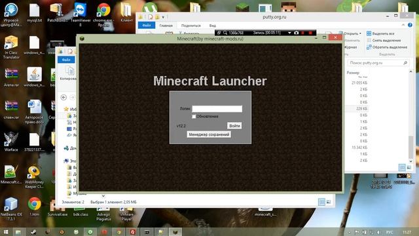Image resolution: width=419 pixels, height=236 pixels.
Task: Open FileZilla from the taskbar
Action: (x=132, y=232)
